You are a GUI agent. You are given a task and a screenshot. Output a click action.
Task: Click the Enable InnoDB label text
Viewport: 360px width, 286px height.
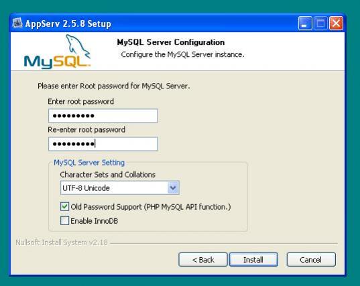pyautogui.click(x=94, y=221)
